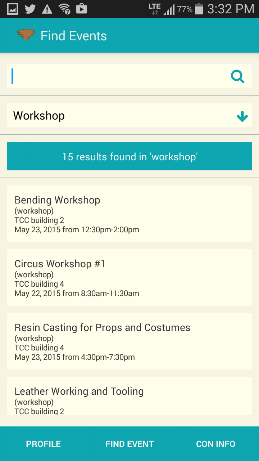259x461 pixels.
Task: Tap the Twitter status bar icon
Action: [30, 9]
